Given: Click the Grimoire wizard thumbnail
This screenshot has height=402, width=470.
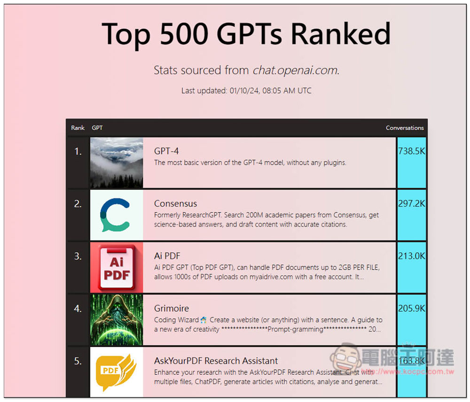Looking at the screenshot, I should coord(116,320).
